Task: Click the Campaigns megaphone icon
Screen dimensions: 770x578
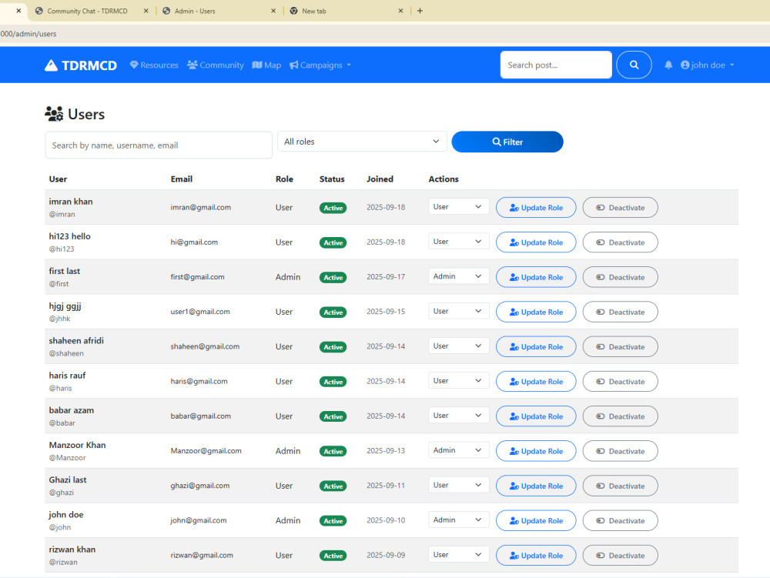Action: [293, 65]
